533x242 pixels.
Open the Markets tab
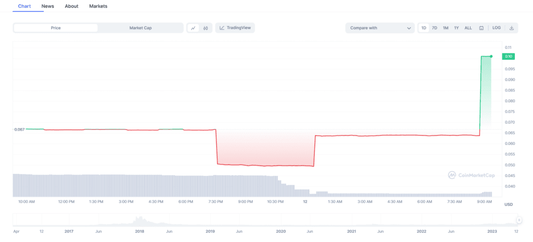(x=98, y=6)
